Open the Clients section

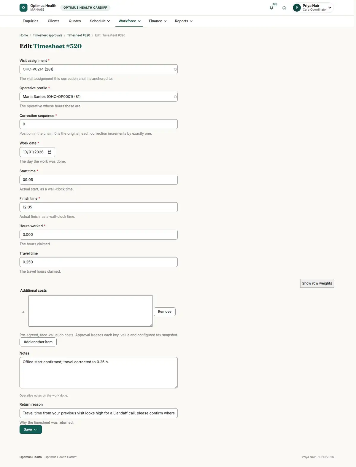click(x=53, y=21)
